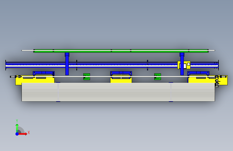The width and height of the screenshot is (233, 151).
Task: Select the gray motor at stack's right end
Action: click(217, 84)
